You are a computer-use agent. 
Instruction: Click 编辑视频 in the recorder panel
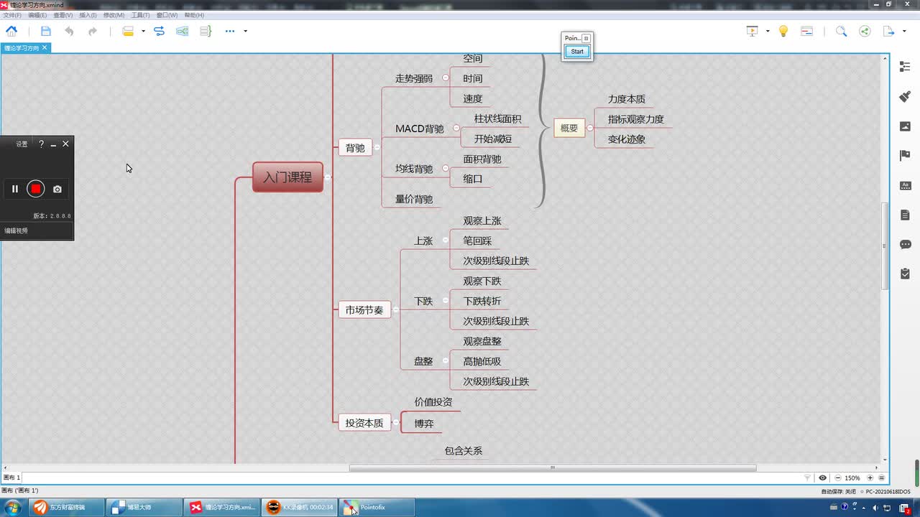click(16, 230)
